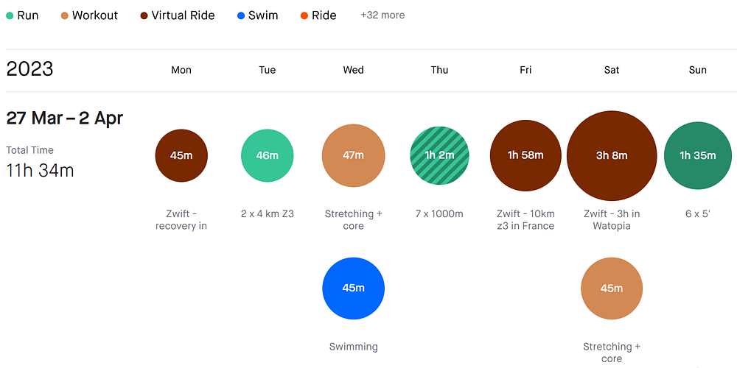Open Monday's 45m Virtual Ride bubble
The image size is (737, 368).
pos(181,155)
